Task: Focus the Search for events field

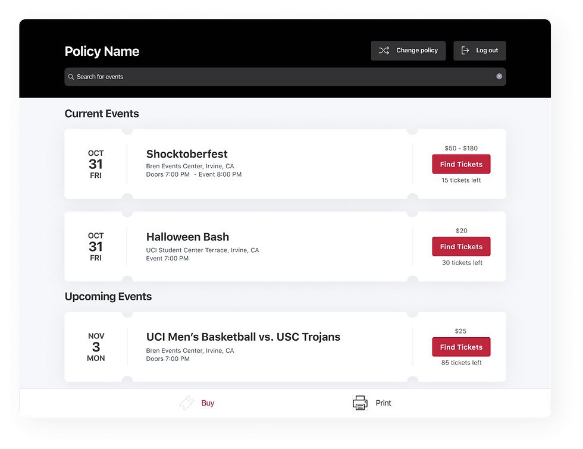Action: [285, 77]
